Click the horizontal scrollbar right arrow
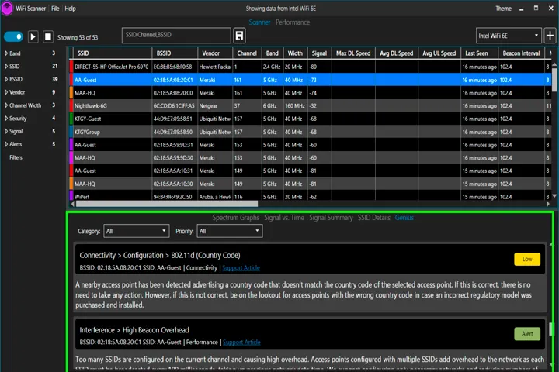The height and width of the screenshot is (372, 559). [548, 204]
